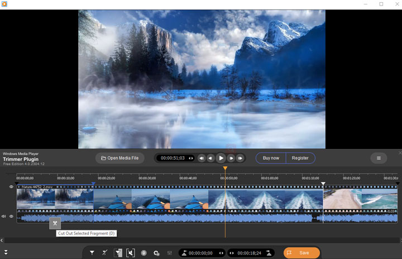Close the trimmer panel with X
402x259 pixels.
pos(400,153)
